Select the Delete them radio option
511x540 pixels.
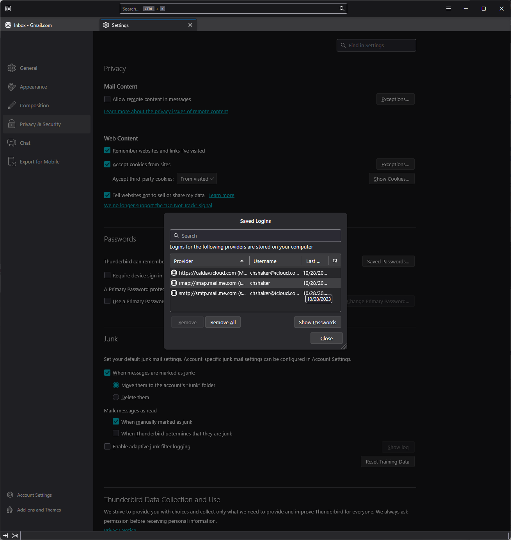pyautogui.click(x=116, y=398)
